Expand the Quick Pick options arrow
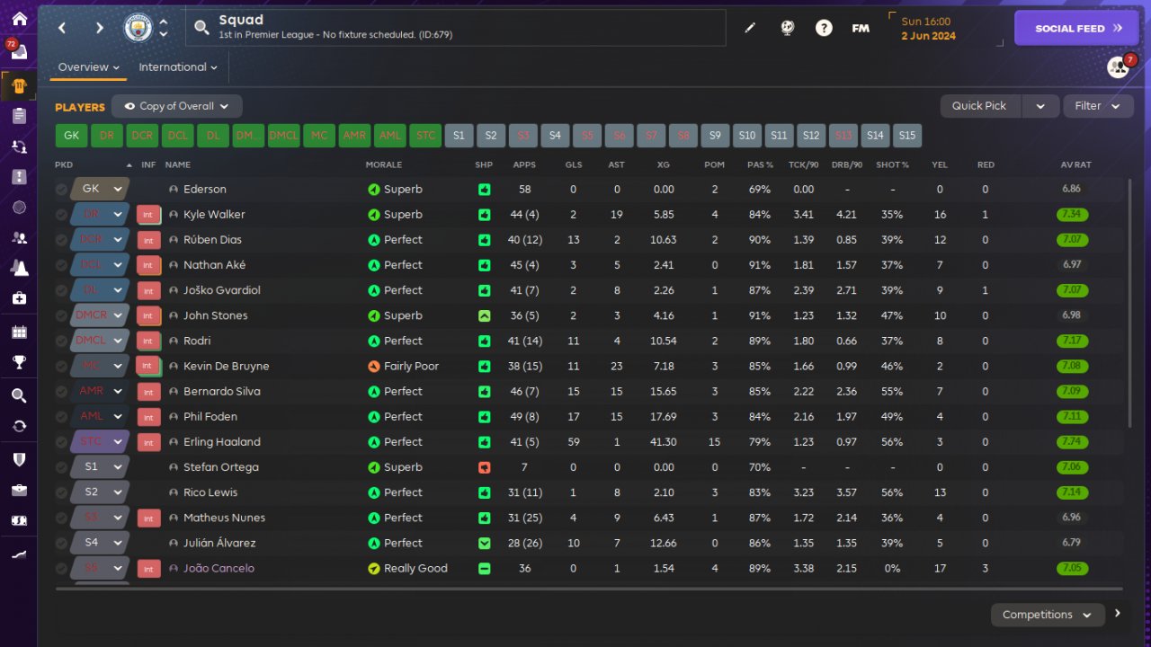The width and height of the screenshot is (1151, 647). [1040, 106]
